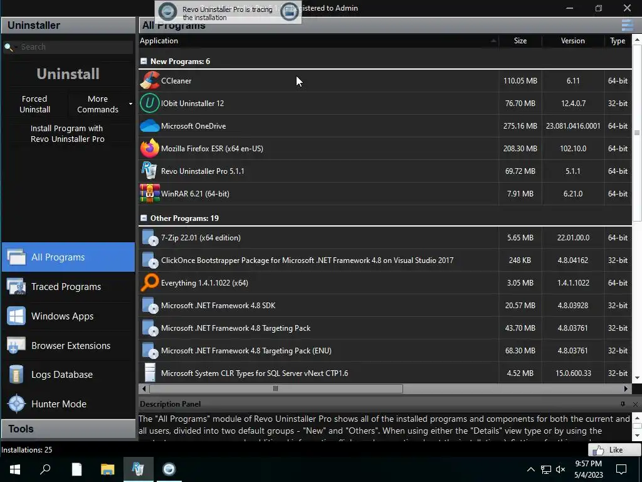Click the Microsoft OneDrive cloud icon
The width and height of the screenshot is (642, 482).
149,126
